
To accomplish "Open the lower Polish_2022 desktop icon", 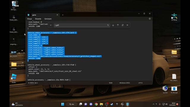I will [x=14, y=30].
